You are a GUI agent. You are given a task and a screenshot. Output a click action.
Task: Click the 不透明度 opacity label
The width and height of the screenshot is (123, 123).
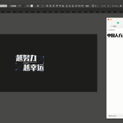tap(13, 6)
